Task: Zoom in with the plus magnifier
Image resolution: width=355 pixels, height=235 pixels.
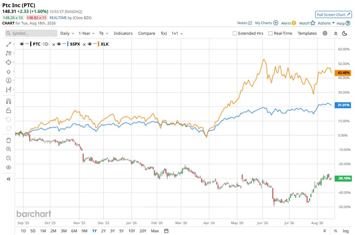Action: [9, 149]
